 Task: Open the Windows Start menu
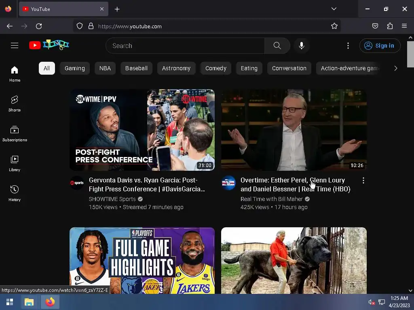(x=10, y=302)
